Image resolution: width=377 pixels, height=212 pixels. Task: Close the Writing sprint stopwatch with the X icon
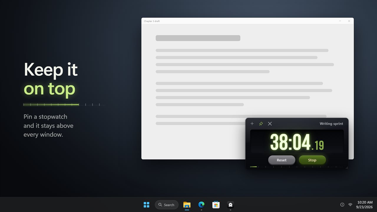270,124
